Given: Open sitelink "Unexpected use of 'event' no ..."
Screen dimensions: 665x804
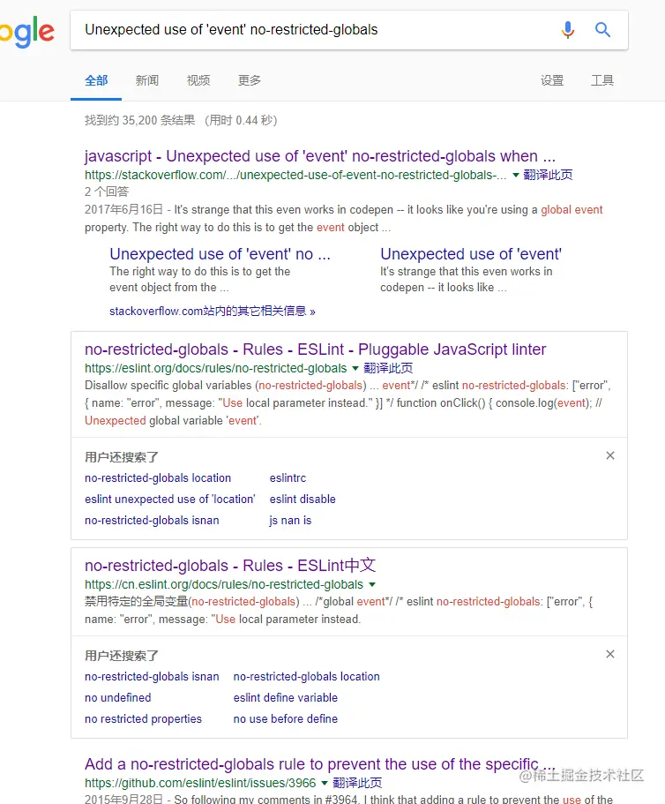Looking at the screenshot, I should click(220, 254).
